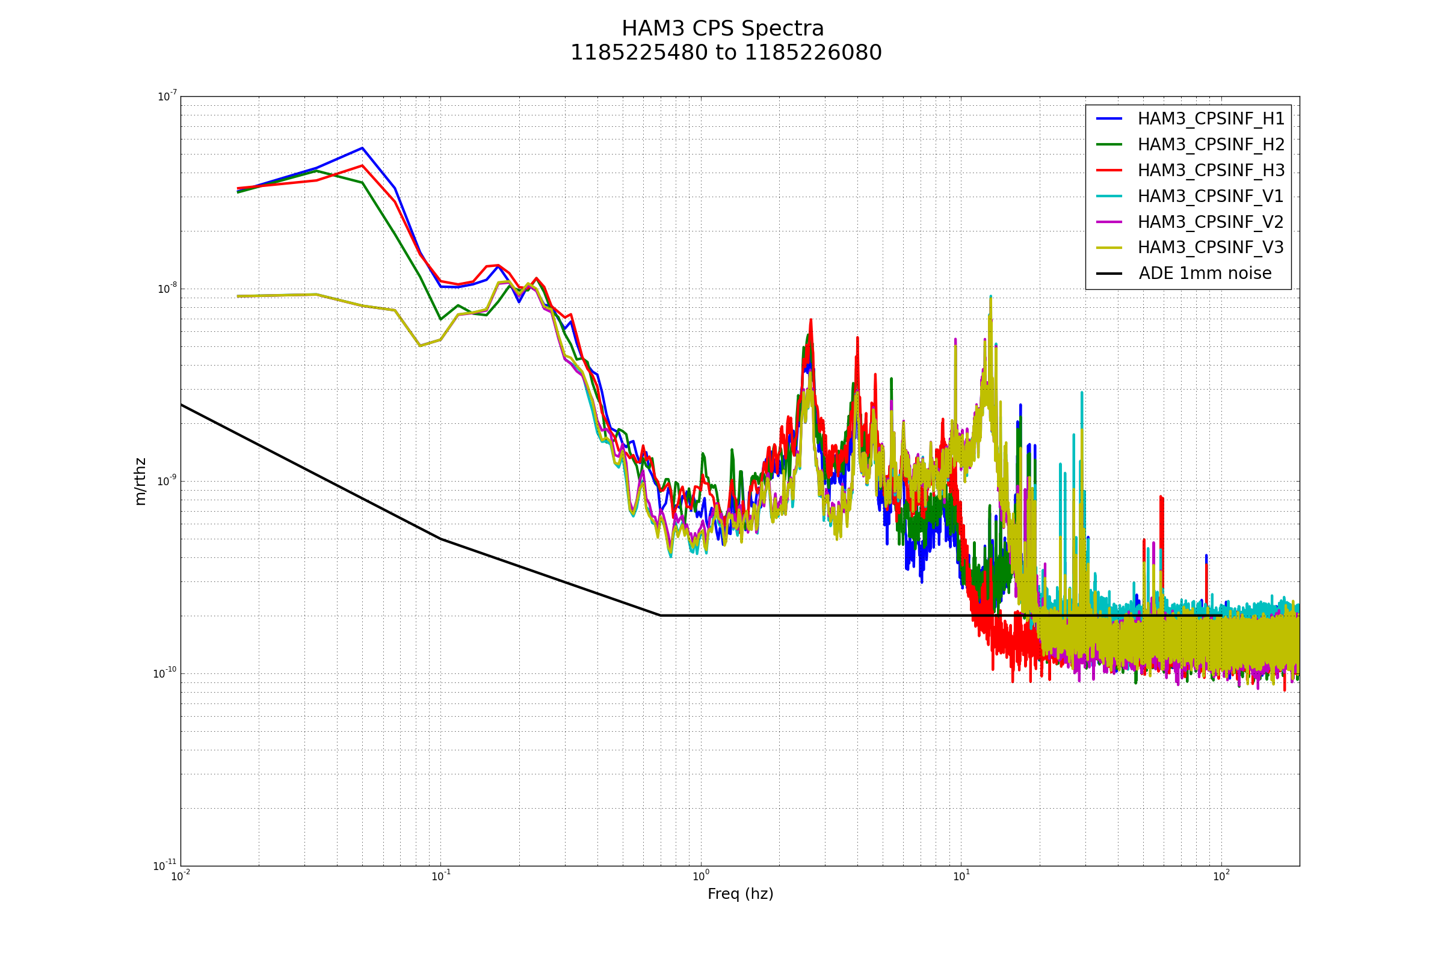Select the HAM3_CPSINF_V1 legend label
The width and height of the screenshot is (1444, 962).
pyautogui.click(x=1210, y=197)
